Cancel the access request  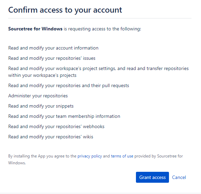[x=179, y=177]
